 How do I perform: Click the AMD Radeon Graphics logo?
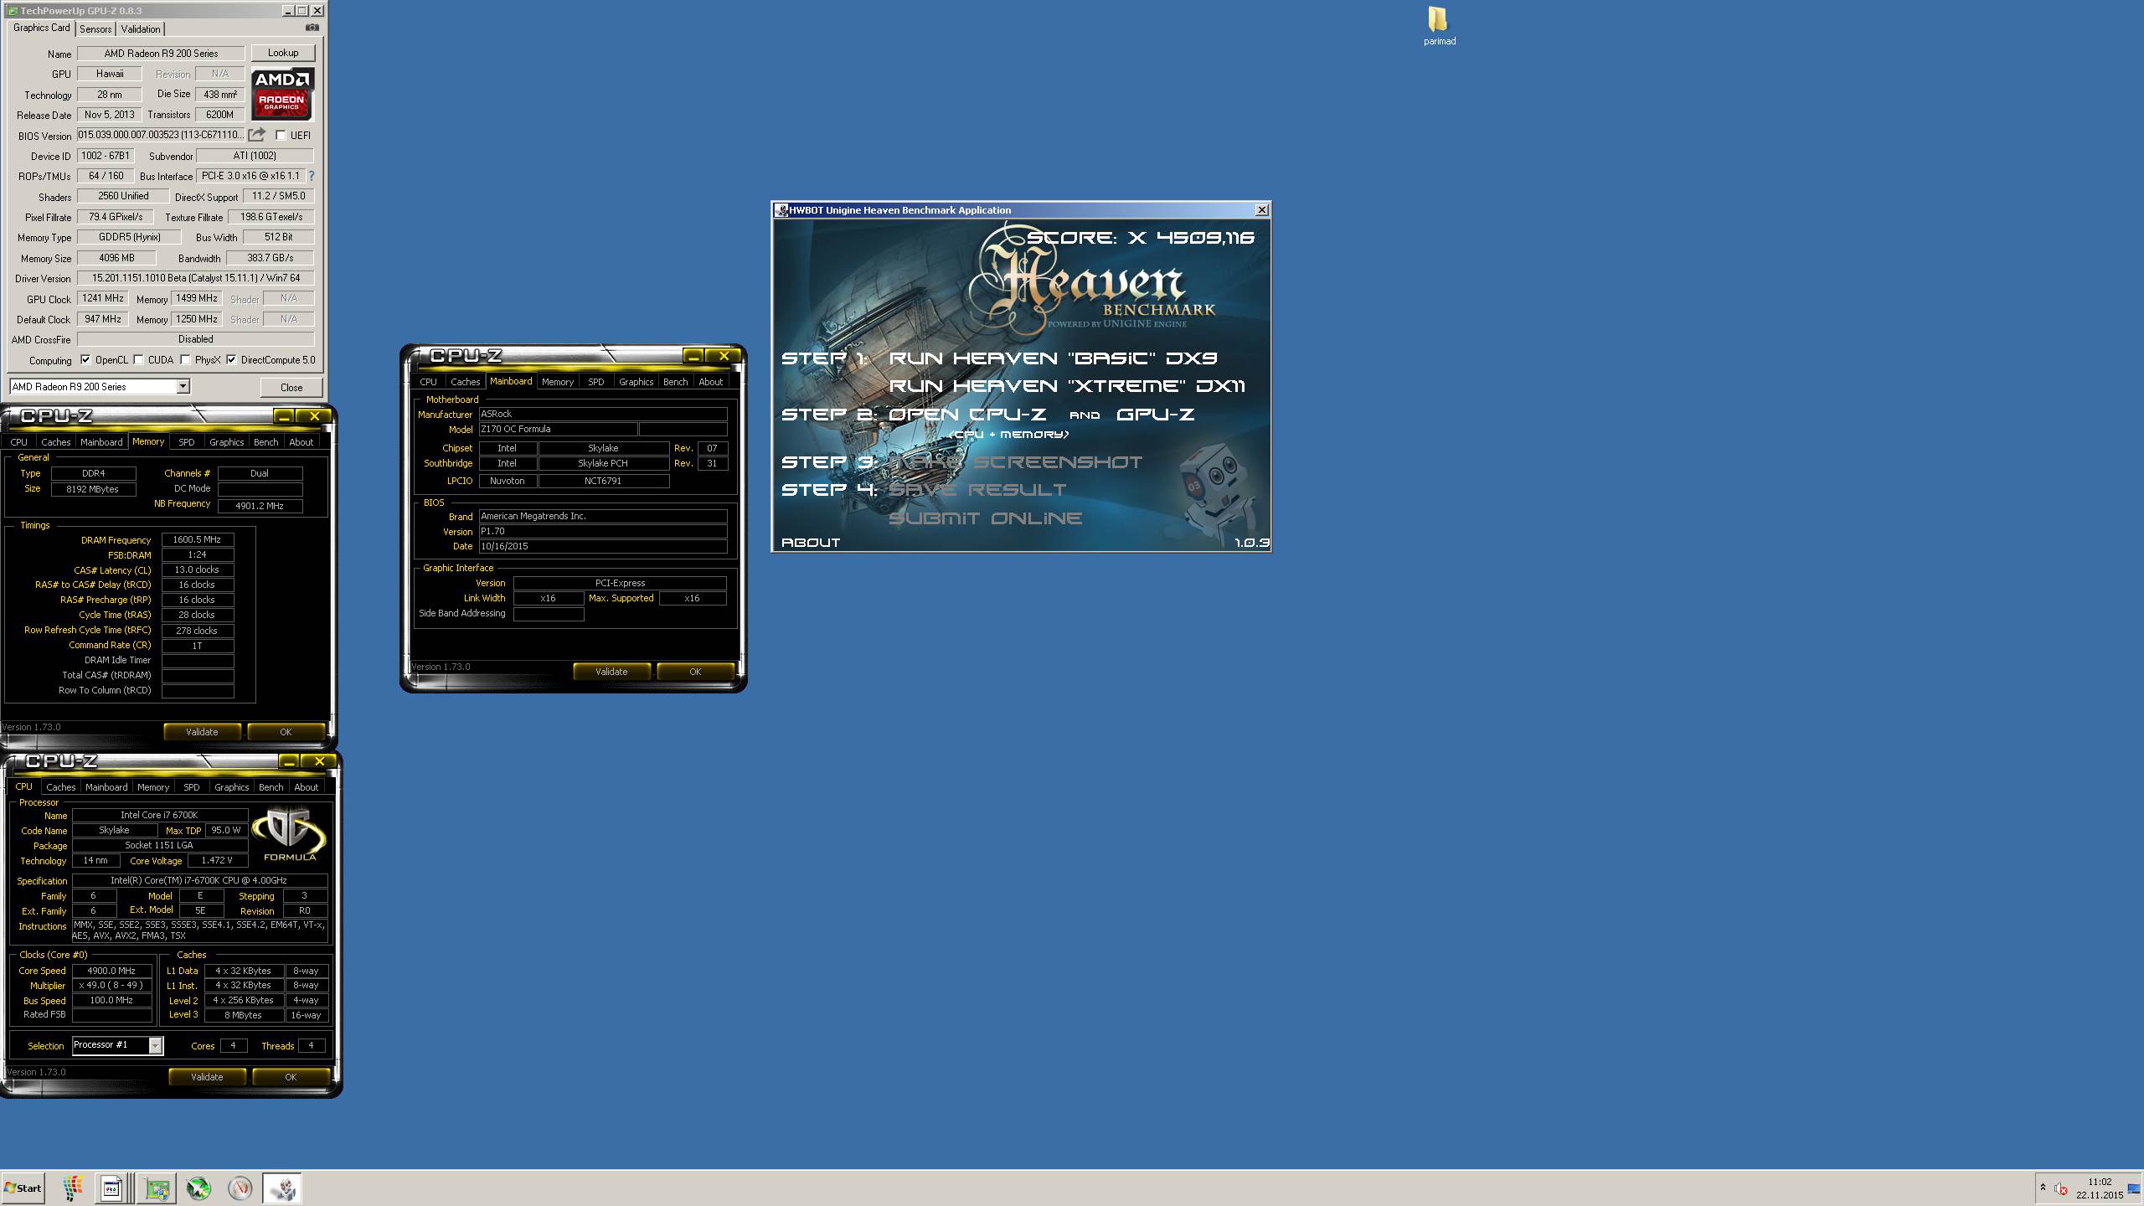(283, 95)
